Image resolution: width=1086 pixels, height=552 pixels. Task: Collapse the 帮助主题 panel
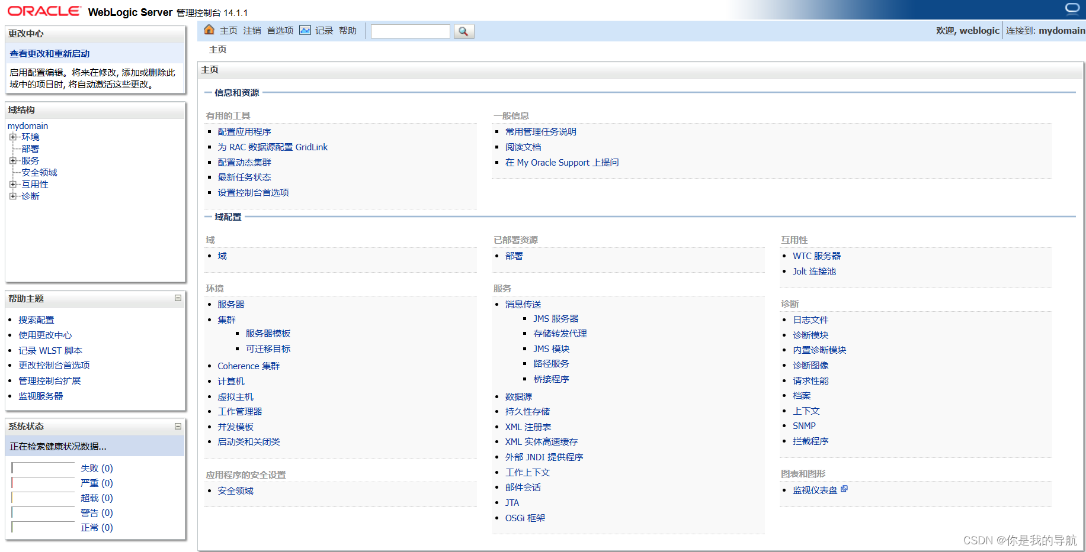178,298
